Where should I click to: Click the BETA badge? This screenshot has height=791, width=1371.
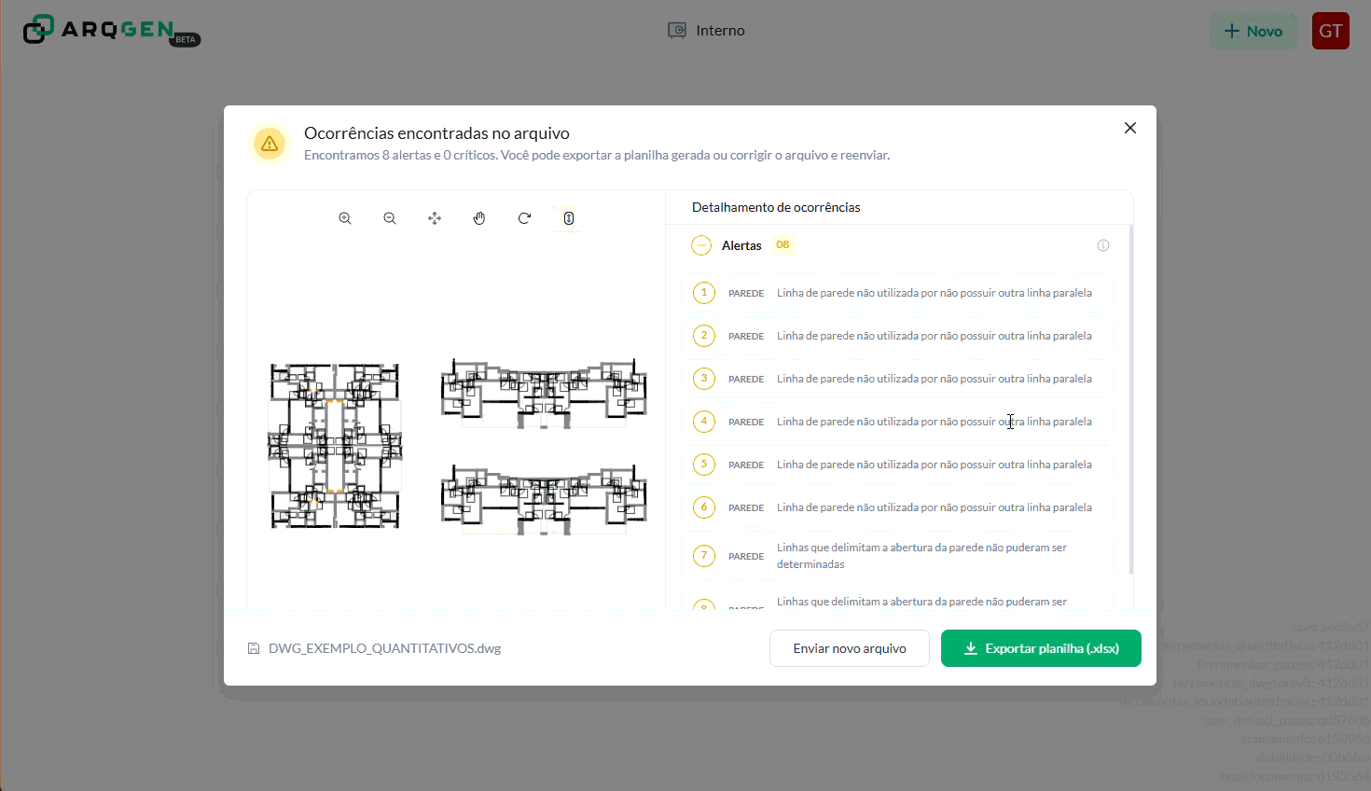pyautogui.click(x=186, y=39)
